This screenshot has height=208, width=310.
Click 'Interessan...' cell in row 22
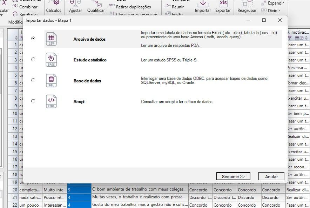[55, 205]
